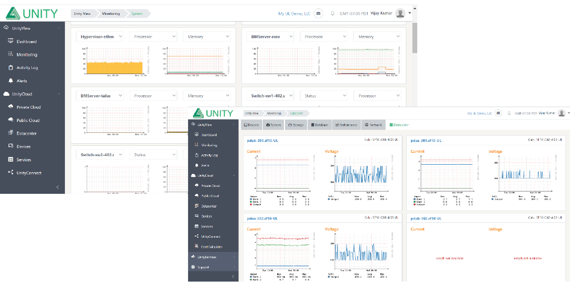
Task: Click Unity logo in back window
Action: click(x=31, y=14)
